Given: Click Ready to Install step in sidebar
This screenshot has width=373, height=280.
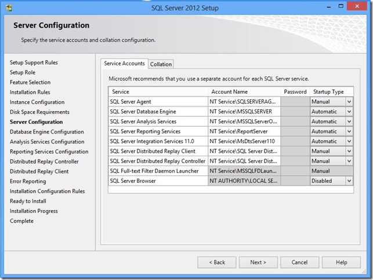Looking at the screenshot, I should click(28, 201).
